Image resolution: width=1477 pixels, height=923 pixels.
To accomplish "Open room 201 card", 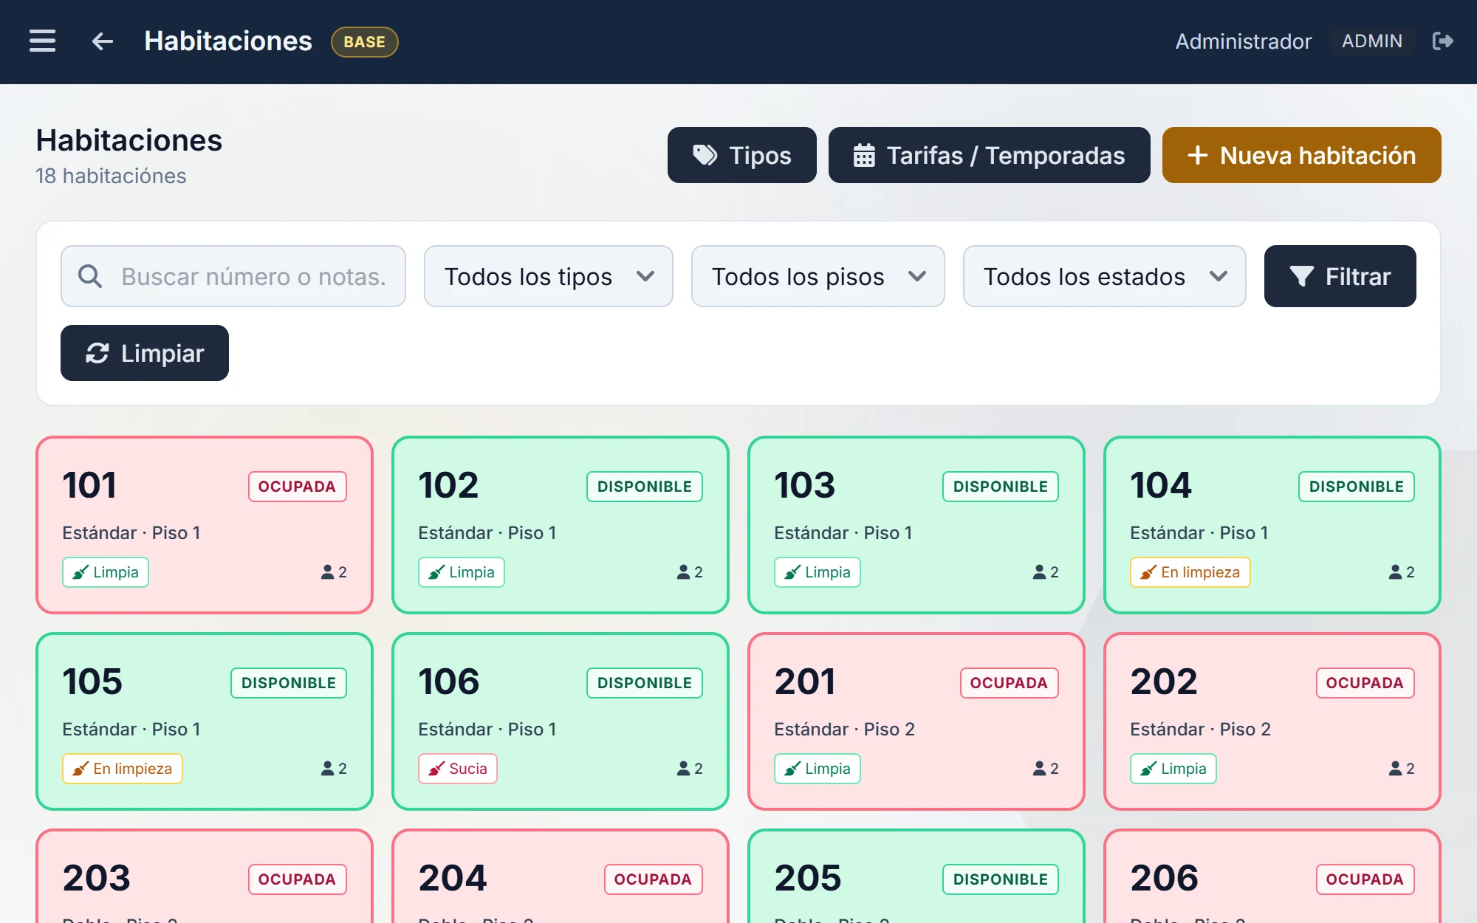I will tap(916, 721).
